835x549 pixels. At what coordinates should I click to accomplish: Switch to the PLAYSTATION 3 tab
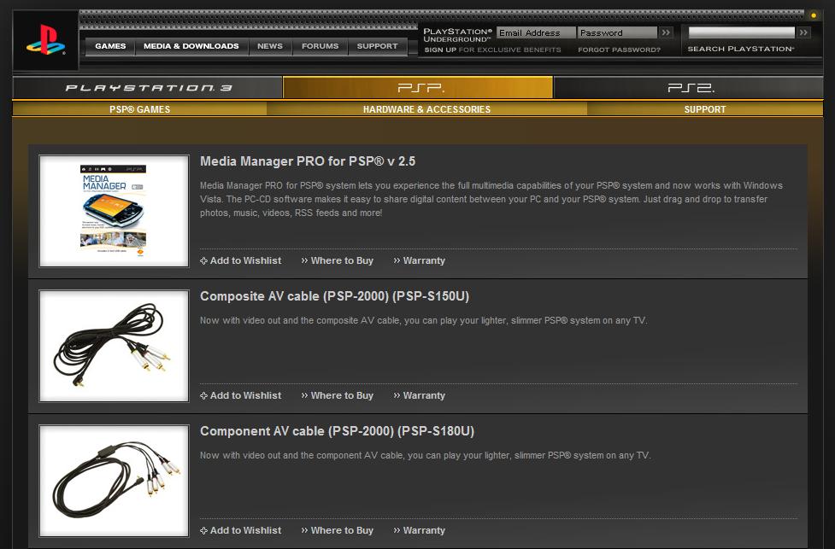144,86
